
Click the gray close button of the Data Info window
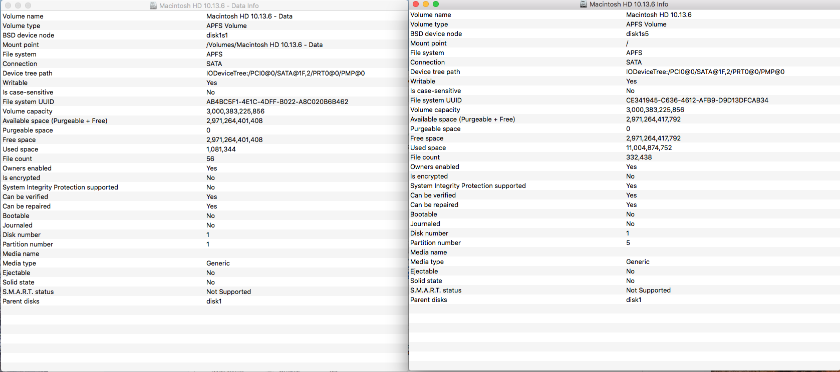coord(8,5)
